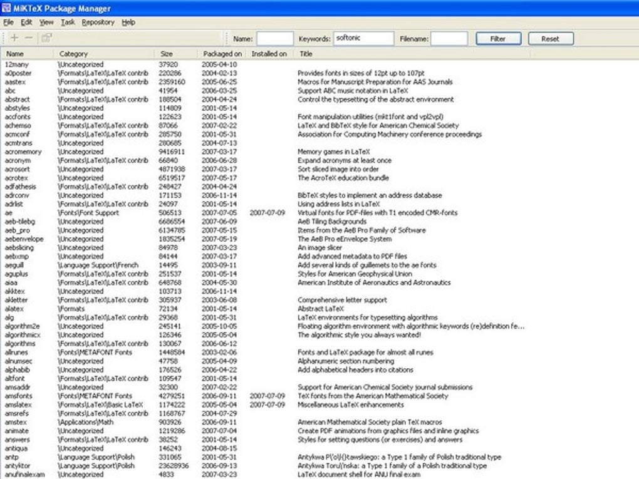Select the aebslicing package row
The image size is (639, 479).
click(x=265, y=248)
